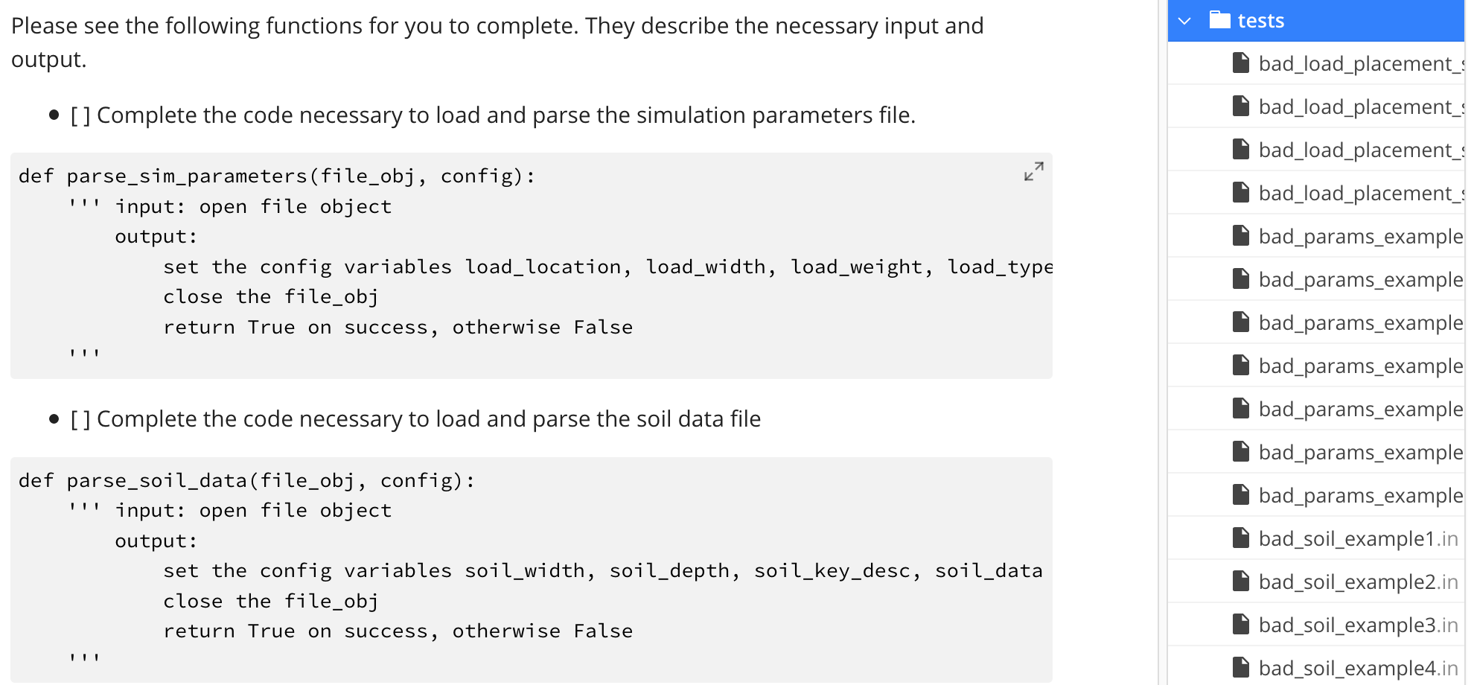The width and height of the screenshot is (1474, 685).
Task: Click the file icon on the first bad_load_placement entry
Action: [1240, 63]
